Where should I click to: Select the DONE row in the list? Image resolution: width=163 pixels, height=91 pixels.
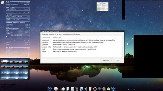tap(82, 51)
